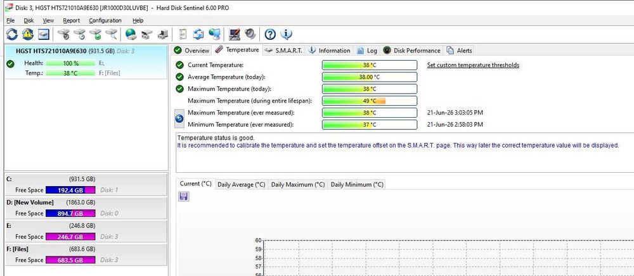
Task: Click the Current Temperature 38 °C gauge
Action: 370,65
